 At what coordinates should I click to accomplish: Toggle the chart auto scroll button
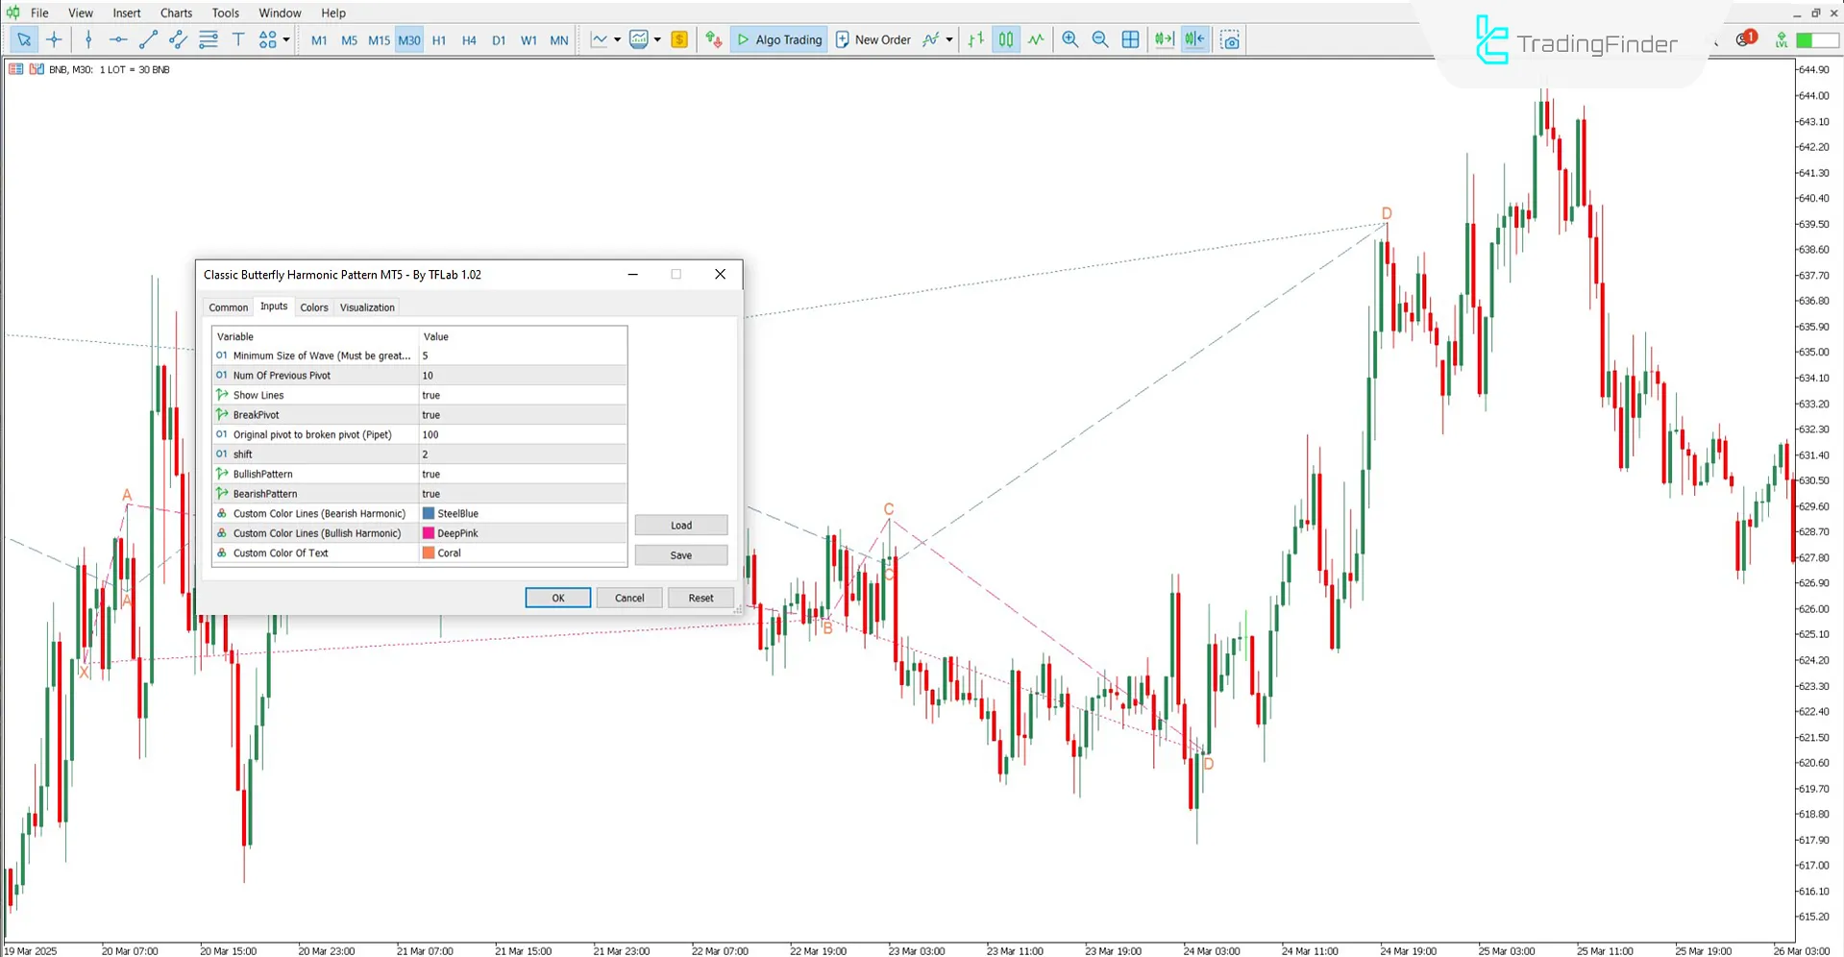(x=1164, y=39)
